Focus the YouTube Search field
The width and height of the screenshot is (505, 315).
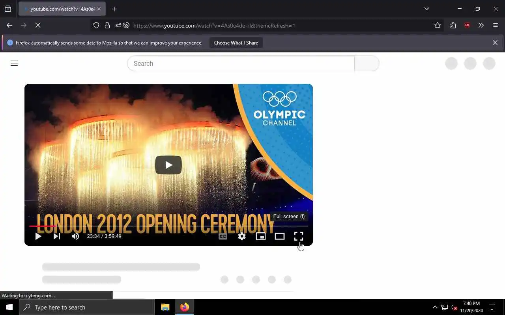click(241, 63)
